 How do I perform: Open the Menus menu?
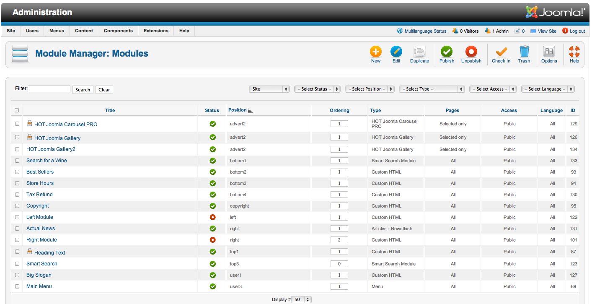tap(57, 31)
